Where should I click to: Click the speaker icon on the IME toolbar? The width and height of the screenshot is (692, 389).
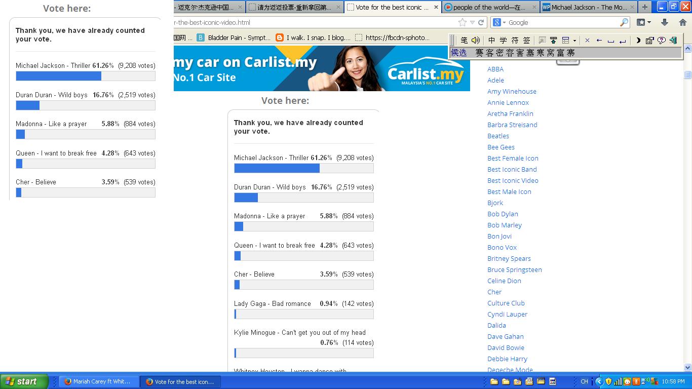(475, 41)
